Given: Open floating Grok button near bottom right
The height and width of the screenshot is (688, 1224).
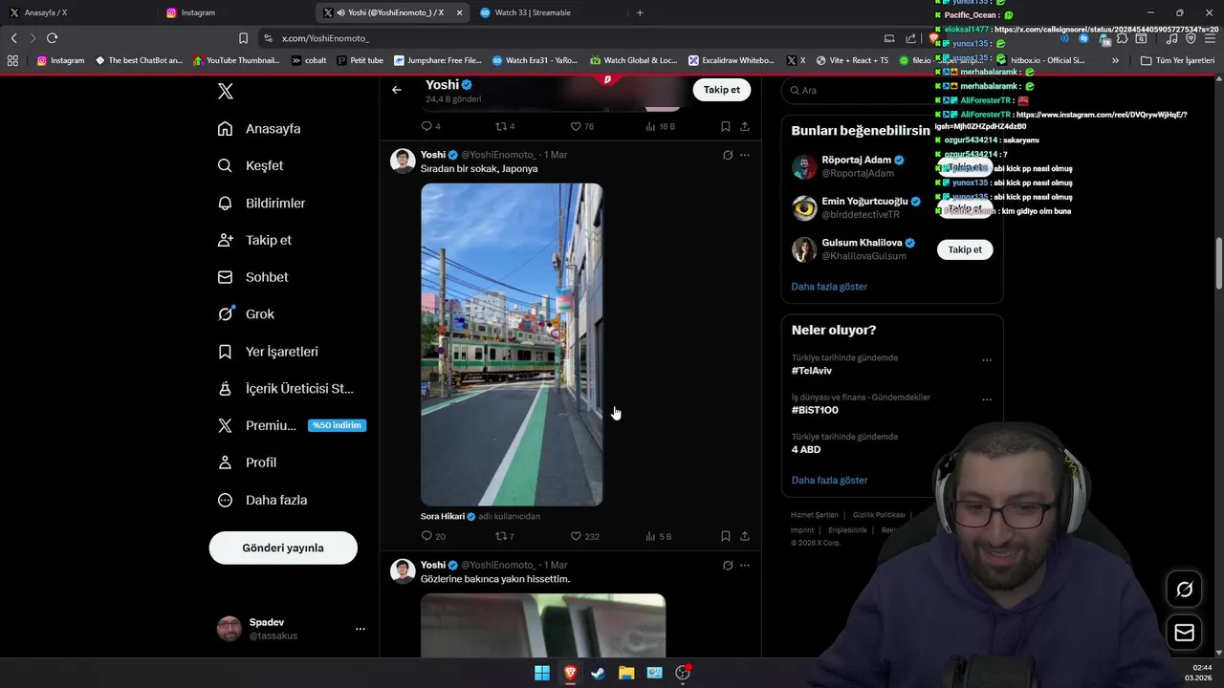Looking at the screenshot, I should click(1184, 590).
